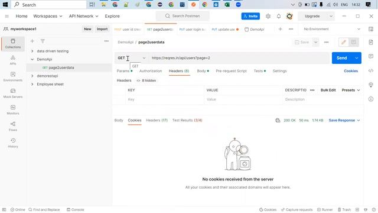Click the network globe icon in response

click(278, 120)
